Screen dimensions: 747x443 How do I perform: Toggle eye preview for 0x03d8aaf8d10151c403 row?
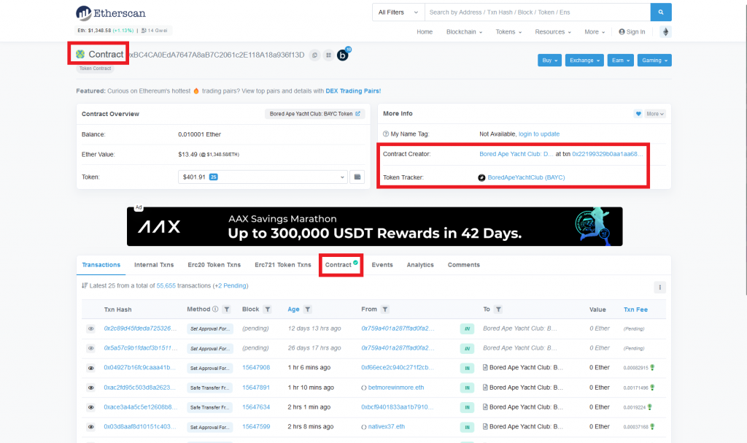pyautogui.click(x=90, y=427)
